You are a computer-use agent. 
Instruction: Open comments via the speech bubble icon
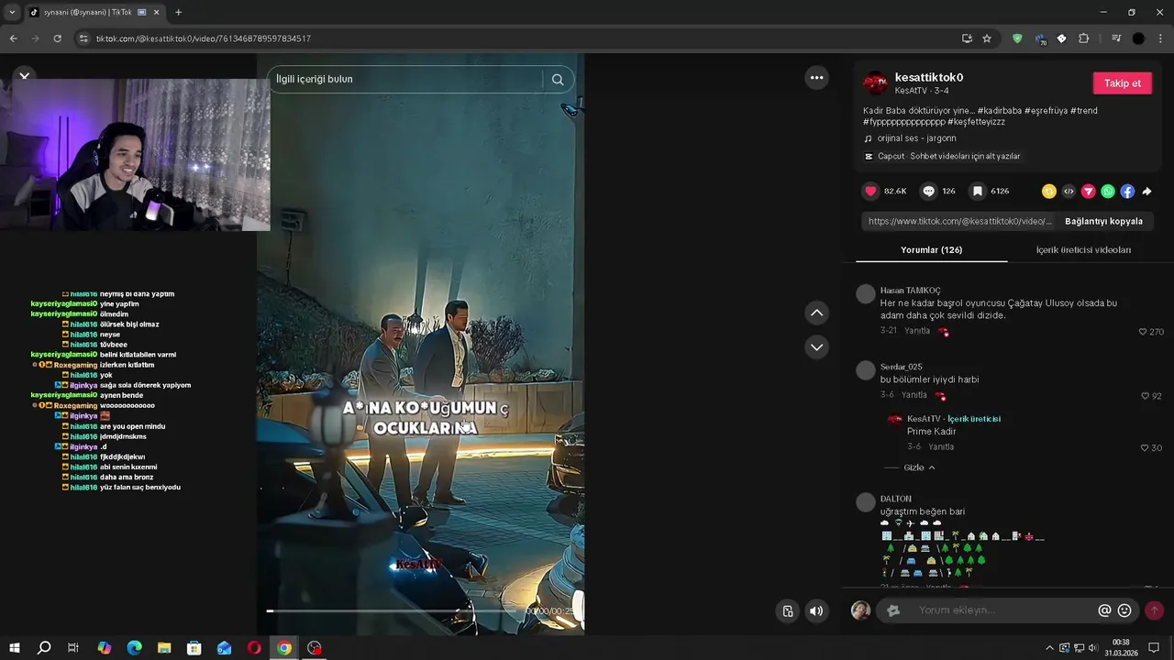point(928,191)
